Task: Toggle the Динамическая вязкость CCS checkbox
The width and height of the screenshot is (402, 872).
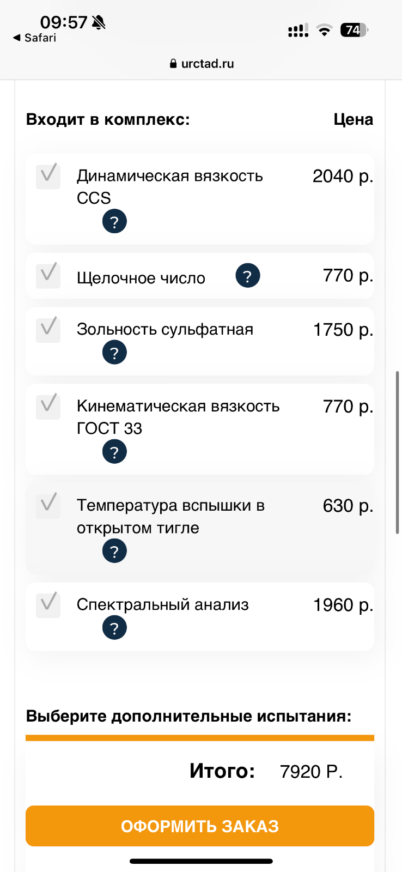Action: pos(48,177)
